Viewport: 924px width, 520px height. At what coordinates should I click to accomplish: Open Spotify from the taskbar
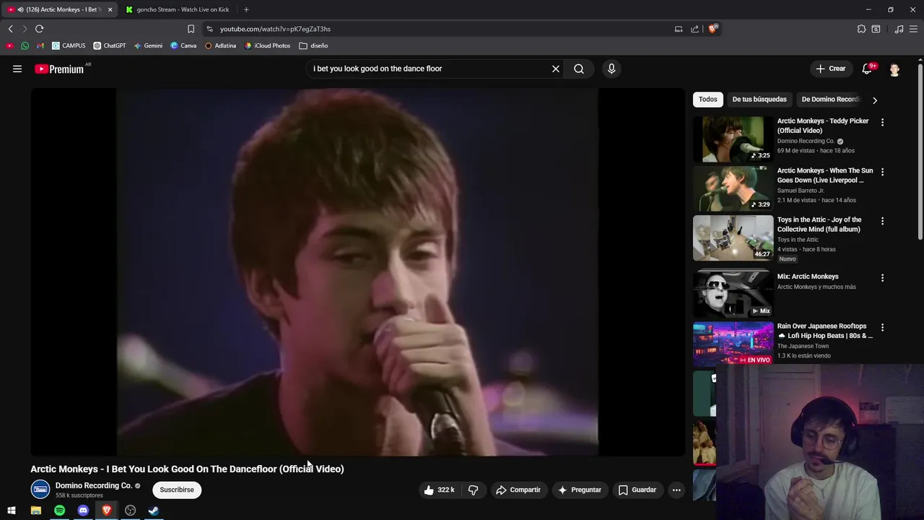[59, 511]
